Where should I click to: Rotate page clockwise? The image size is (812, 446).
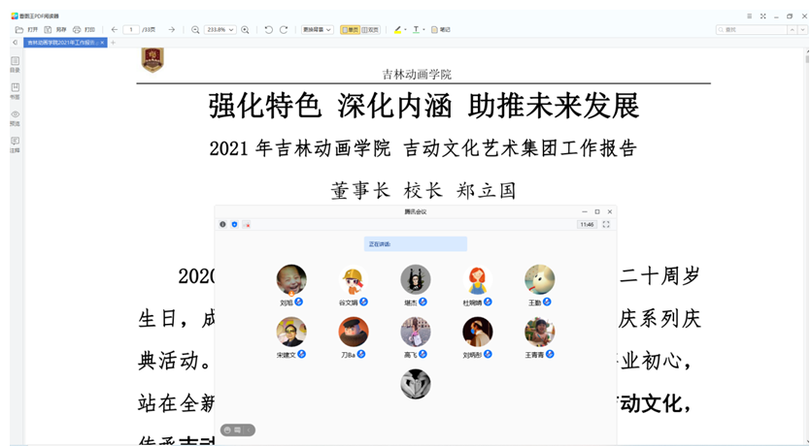click(284, 30)
